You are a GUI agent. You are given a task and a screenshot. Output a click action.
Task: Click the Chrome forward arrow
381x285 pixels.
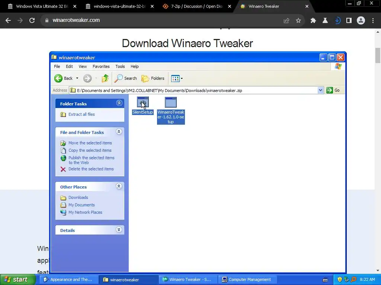(20, 20)
